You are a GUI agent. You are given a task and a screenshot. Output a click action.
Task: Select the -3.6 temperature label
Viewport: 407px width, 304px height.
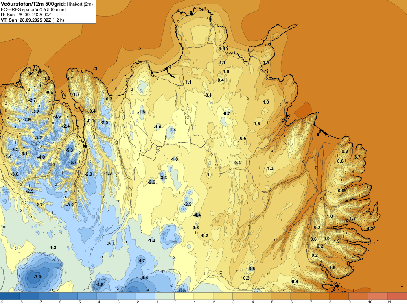click(57, 116)
